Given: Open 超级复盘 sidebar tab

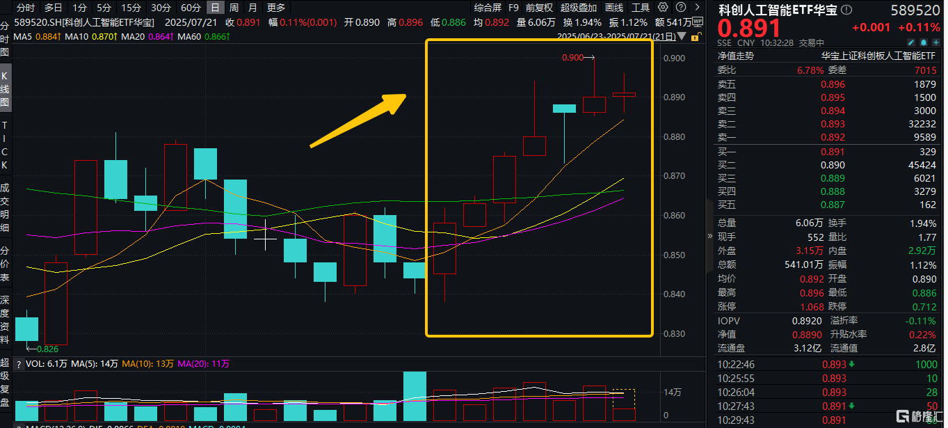Looking at the screenshot, I should point(5,383).
